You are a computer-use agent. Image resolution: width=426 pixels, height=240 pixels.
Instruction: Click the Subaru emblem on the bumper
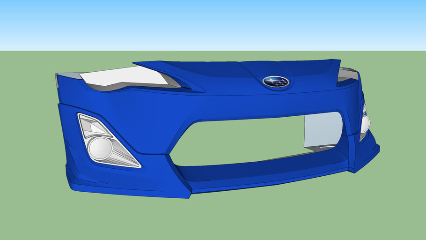[276, 82]
